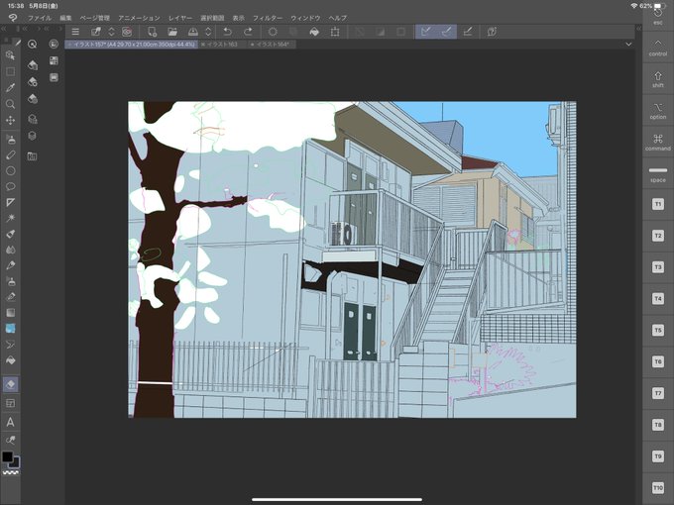Open the Clip Studio logo menu
Screen dimensions: 674x505
coord(13,18)
